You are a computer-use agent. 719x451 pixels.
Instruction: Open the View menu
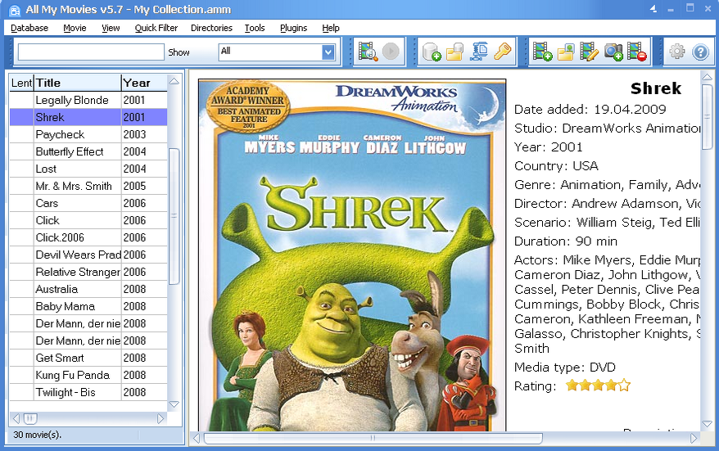point(111,28)
